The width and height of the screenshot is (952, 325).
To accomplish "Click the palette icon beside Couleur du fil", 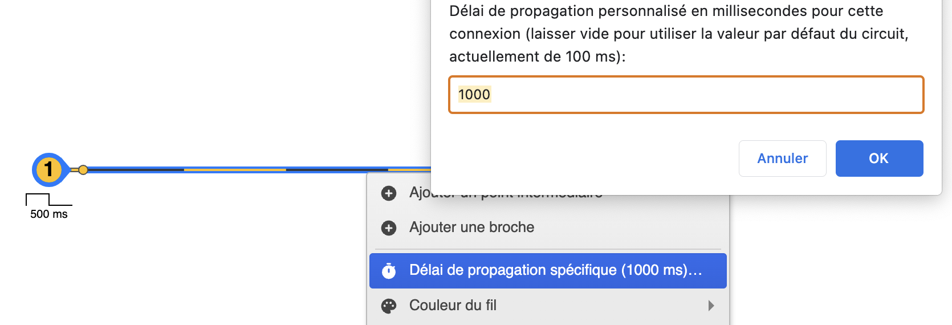I will [x=389, y=306].
